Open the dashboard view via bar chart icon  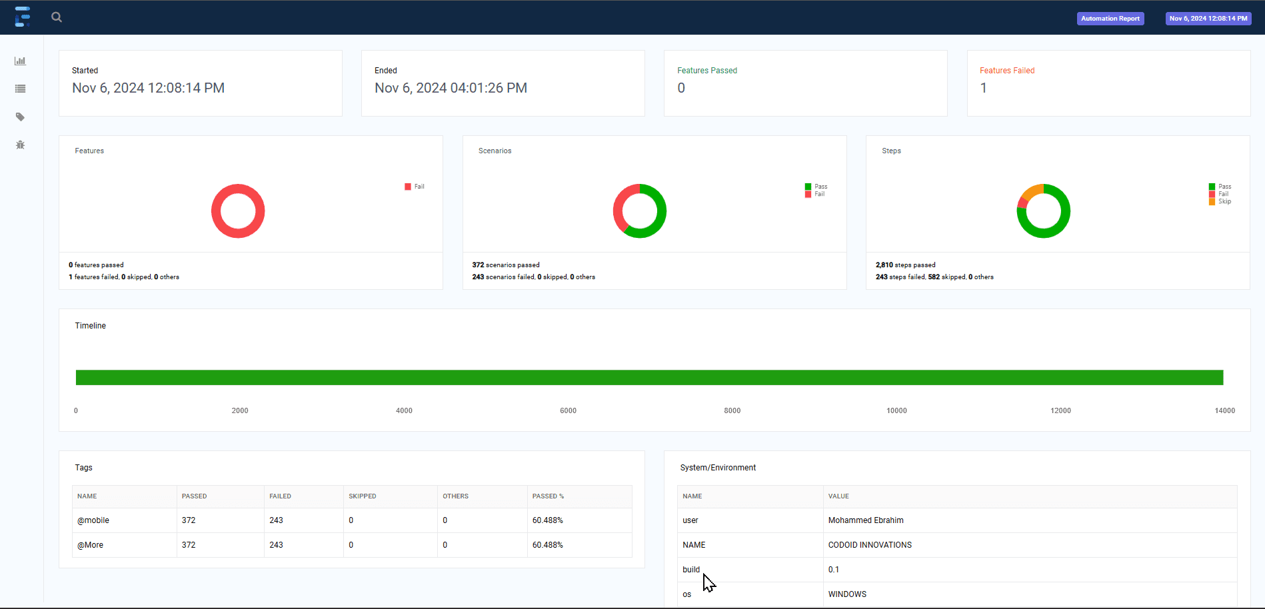coord(20,61)
